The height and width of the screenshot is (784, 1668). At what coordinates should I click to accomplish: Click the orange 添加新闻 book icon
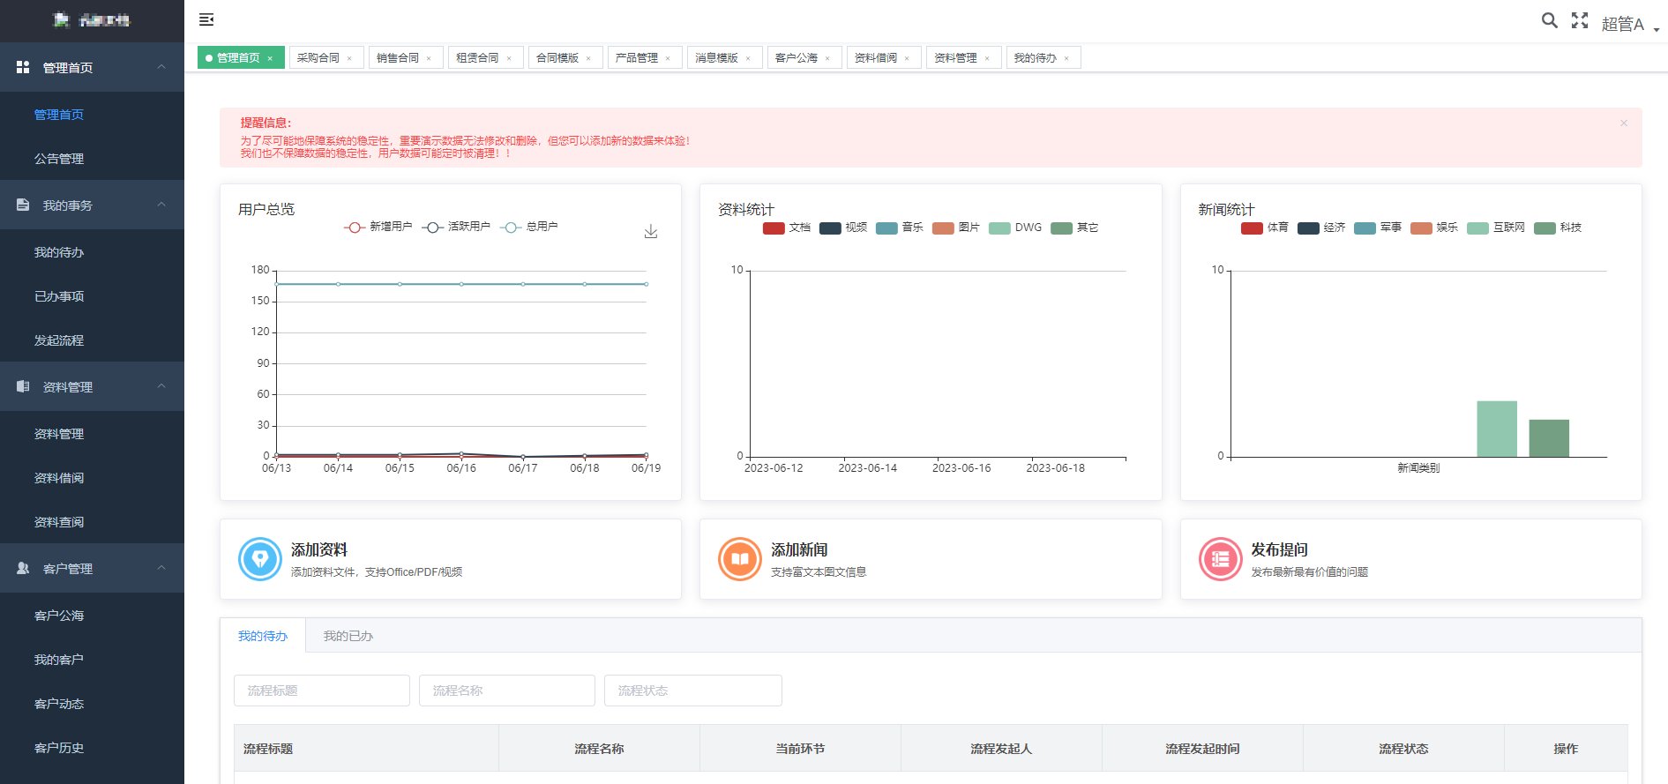(x=740, y=559)
